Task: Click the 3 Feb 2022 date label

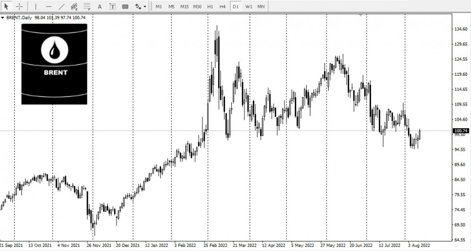Action: [185, 245]
